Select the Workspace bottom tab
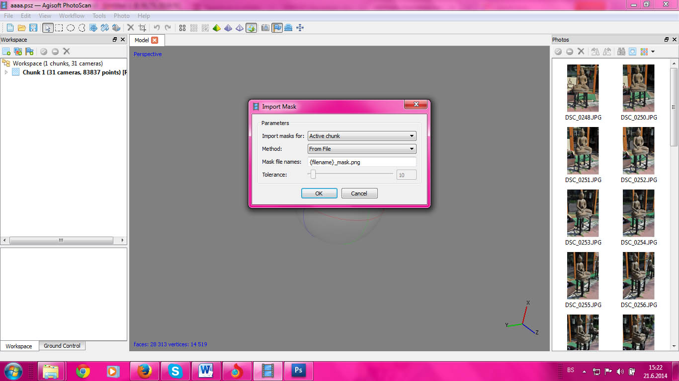The width and height of the screenshot is (679, 381). click(19, 346)
